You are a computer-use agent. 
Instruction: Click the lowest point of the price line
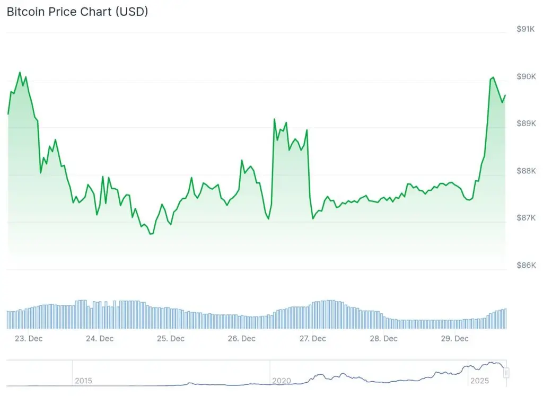[x=151, y=234]
